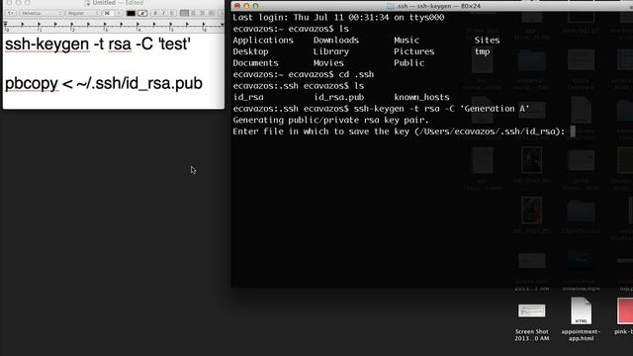Click the 'cd .ssh' command in Terminal
The height and width of the screenshot is (356, 633).
point(356,74)
